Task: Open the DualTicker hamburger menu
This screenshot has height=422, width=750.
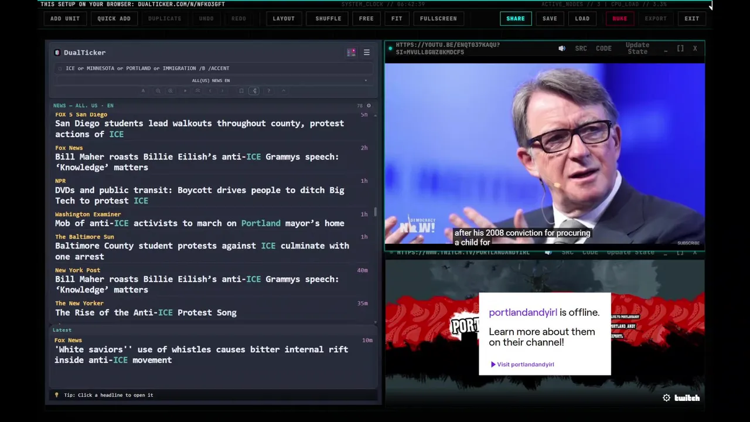Action: pyautogui.click(x=367, y=53)
